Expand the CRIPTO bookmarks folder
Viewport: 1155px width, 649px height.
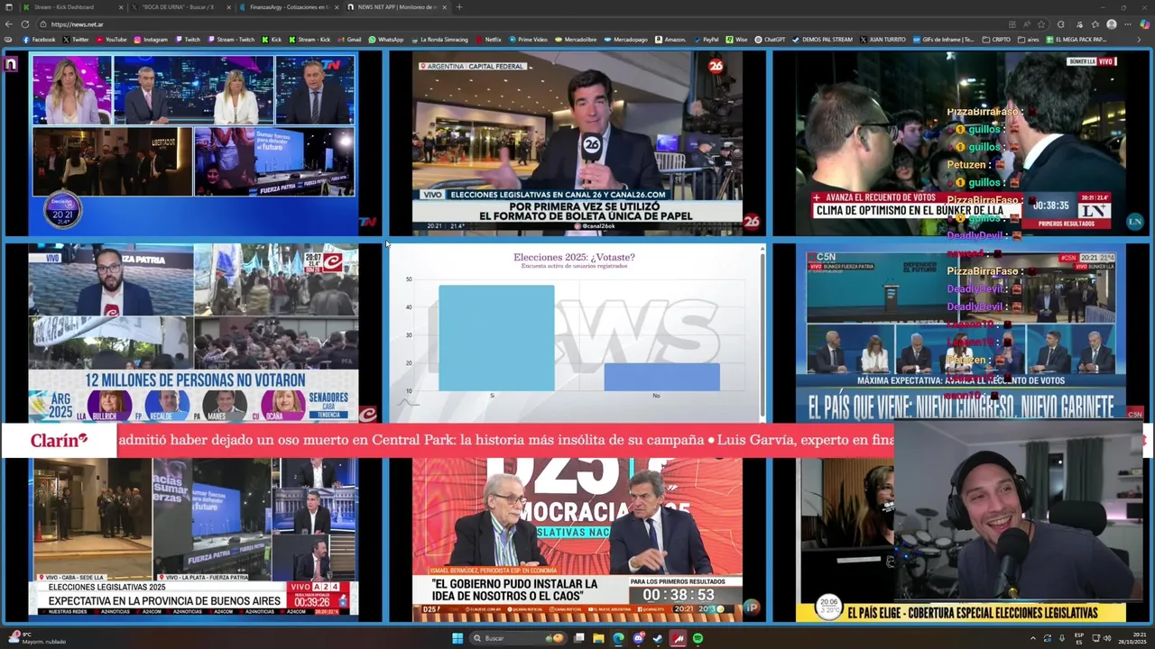[x=996, y=40]
